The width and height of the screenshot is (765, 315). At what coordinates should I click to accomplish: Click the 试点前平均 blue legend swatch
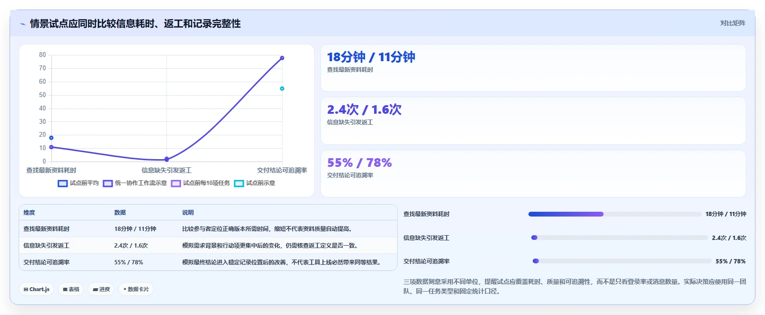pyautogui.click(x=63, y=184)
